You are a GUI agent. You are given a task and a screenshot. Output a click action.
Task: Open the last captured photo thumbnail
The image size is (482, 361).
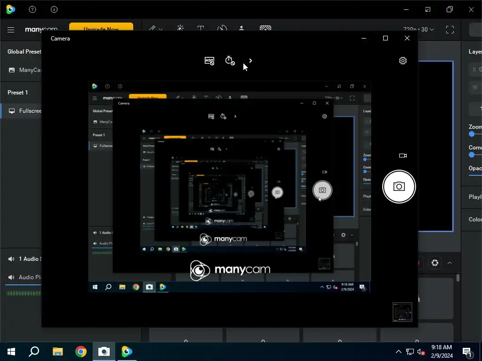pos(402,312)
